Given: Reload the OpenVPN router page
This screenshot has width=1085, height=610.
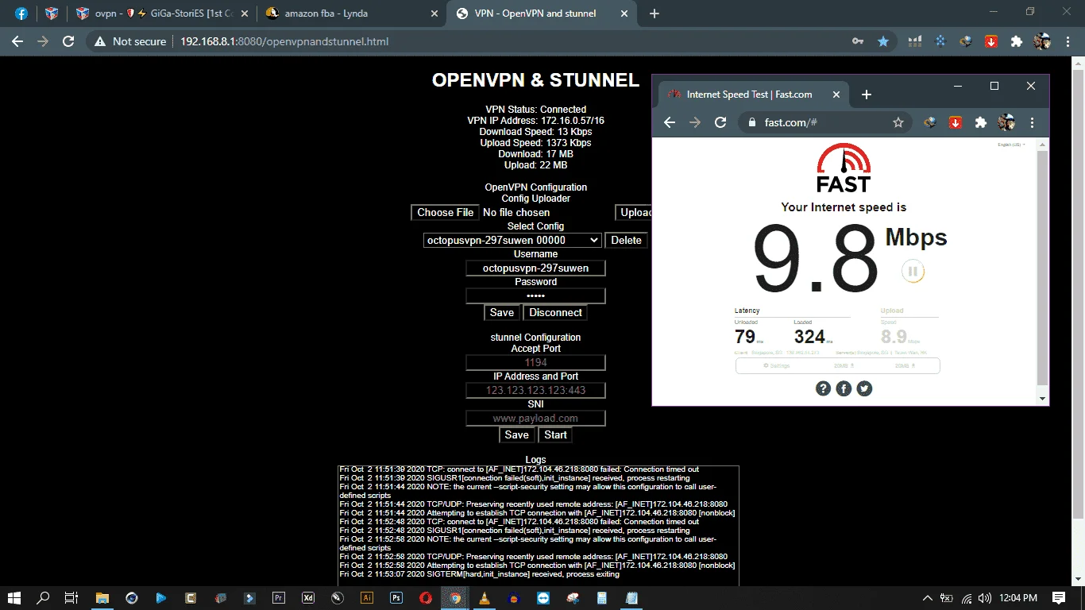Looking at the screenshot, I should (68, 41).
